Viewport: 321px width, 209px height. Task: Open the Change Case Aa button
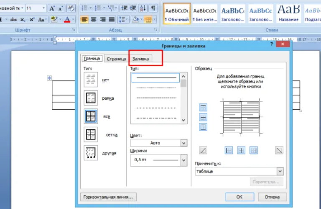click(x=42, y=20)
